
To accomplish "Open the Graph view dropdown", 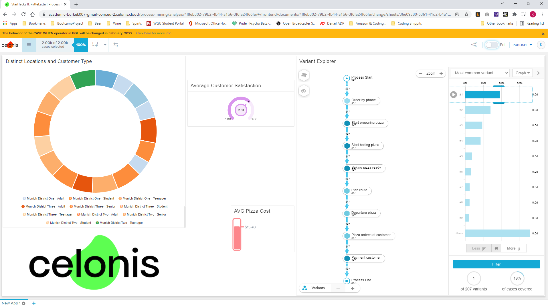I will coord(523,73).
